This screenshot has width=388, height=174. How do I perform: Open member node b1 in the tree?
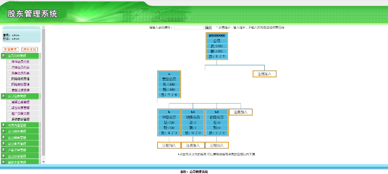(x=193, y=112)
